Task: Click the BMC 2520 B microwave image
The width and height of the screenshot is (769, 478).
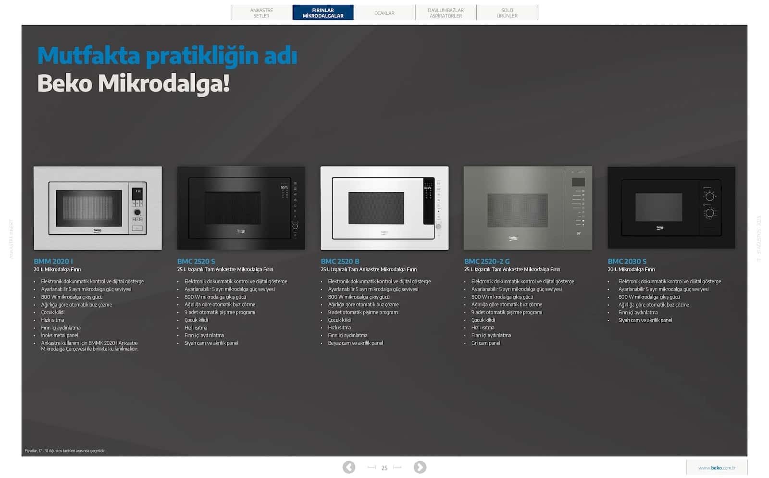Action: [384, 208]
